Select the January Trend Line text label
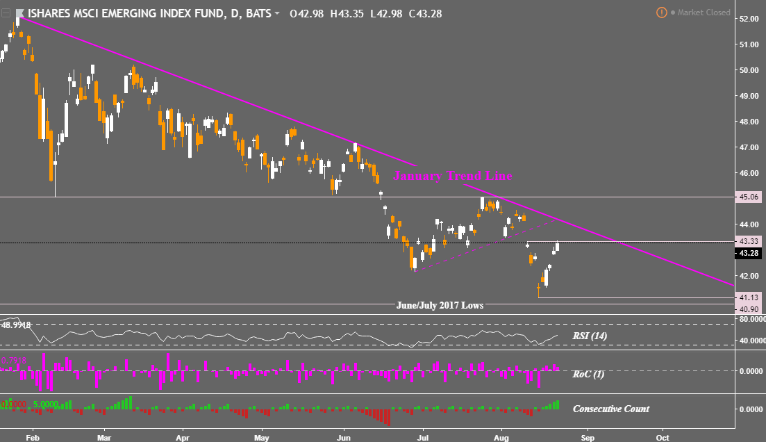 pyautogui.click(x=453, y=176)
